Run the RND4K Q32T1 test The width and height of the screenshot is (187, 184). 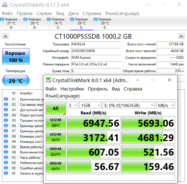point(56,152)
